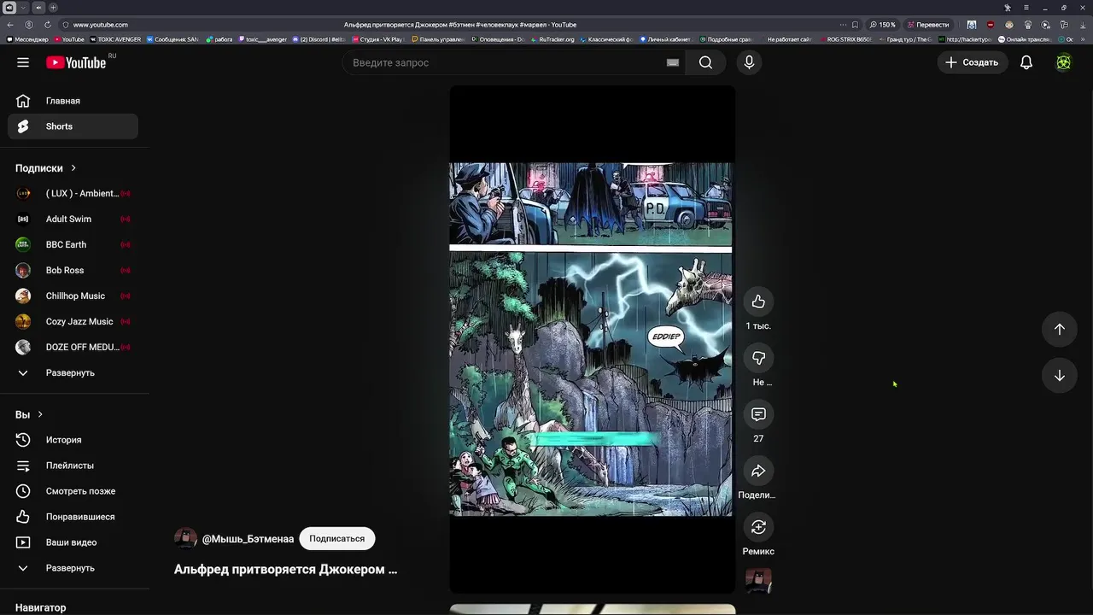The width and height of the screenshot is (1093, 615).
Task: Open the Adult Swim subscription
Action: [73, 220]
